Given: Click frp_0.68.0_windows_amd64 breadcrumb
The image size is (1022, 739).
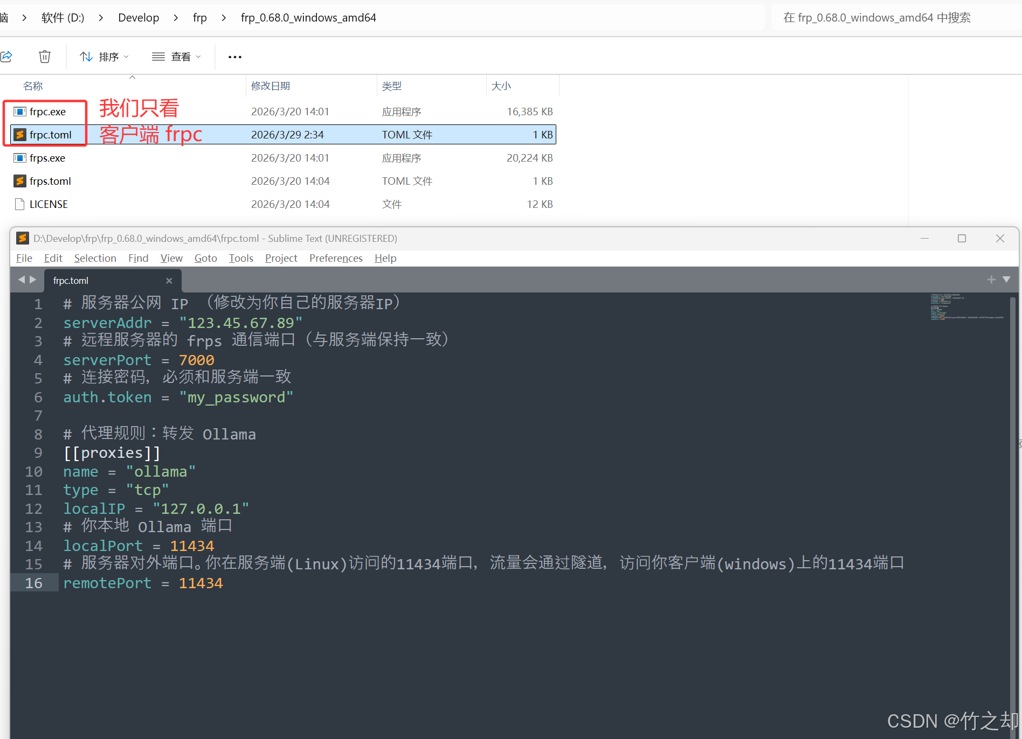Looking at the screenshot, I should (308, 18).
